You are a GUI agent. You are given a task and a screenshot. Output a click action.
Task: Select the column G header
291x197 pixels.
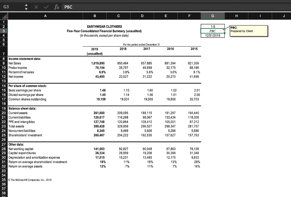click(213, 16)
